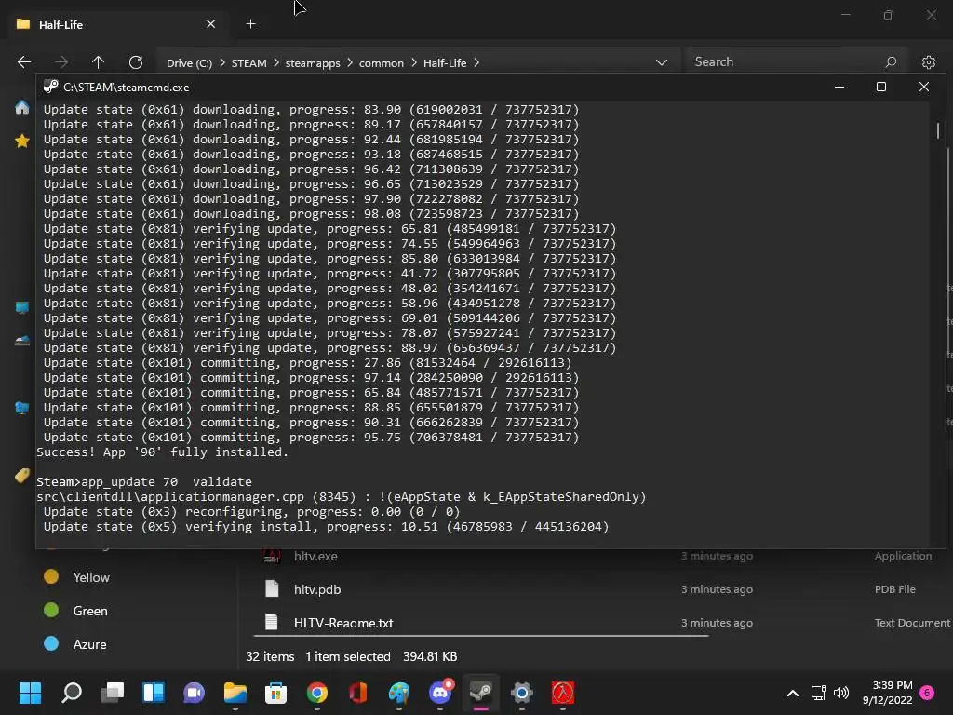
Task: Click the Success App 90 installed line
Action: pos(162,452)
